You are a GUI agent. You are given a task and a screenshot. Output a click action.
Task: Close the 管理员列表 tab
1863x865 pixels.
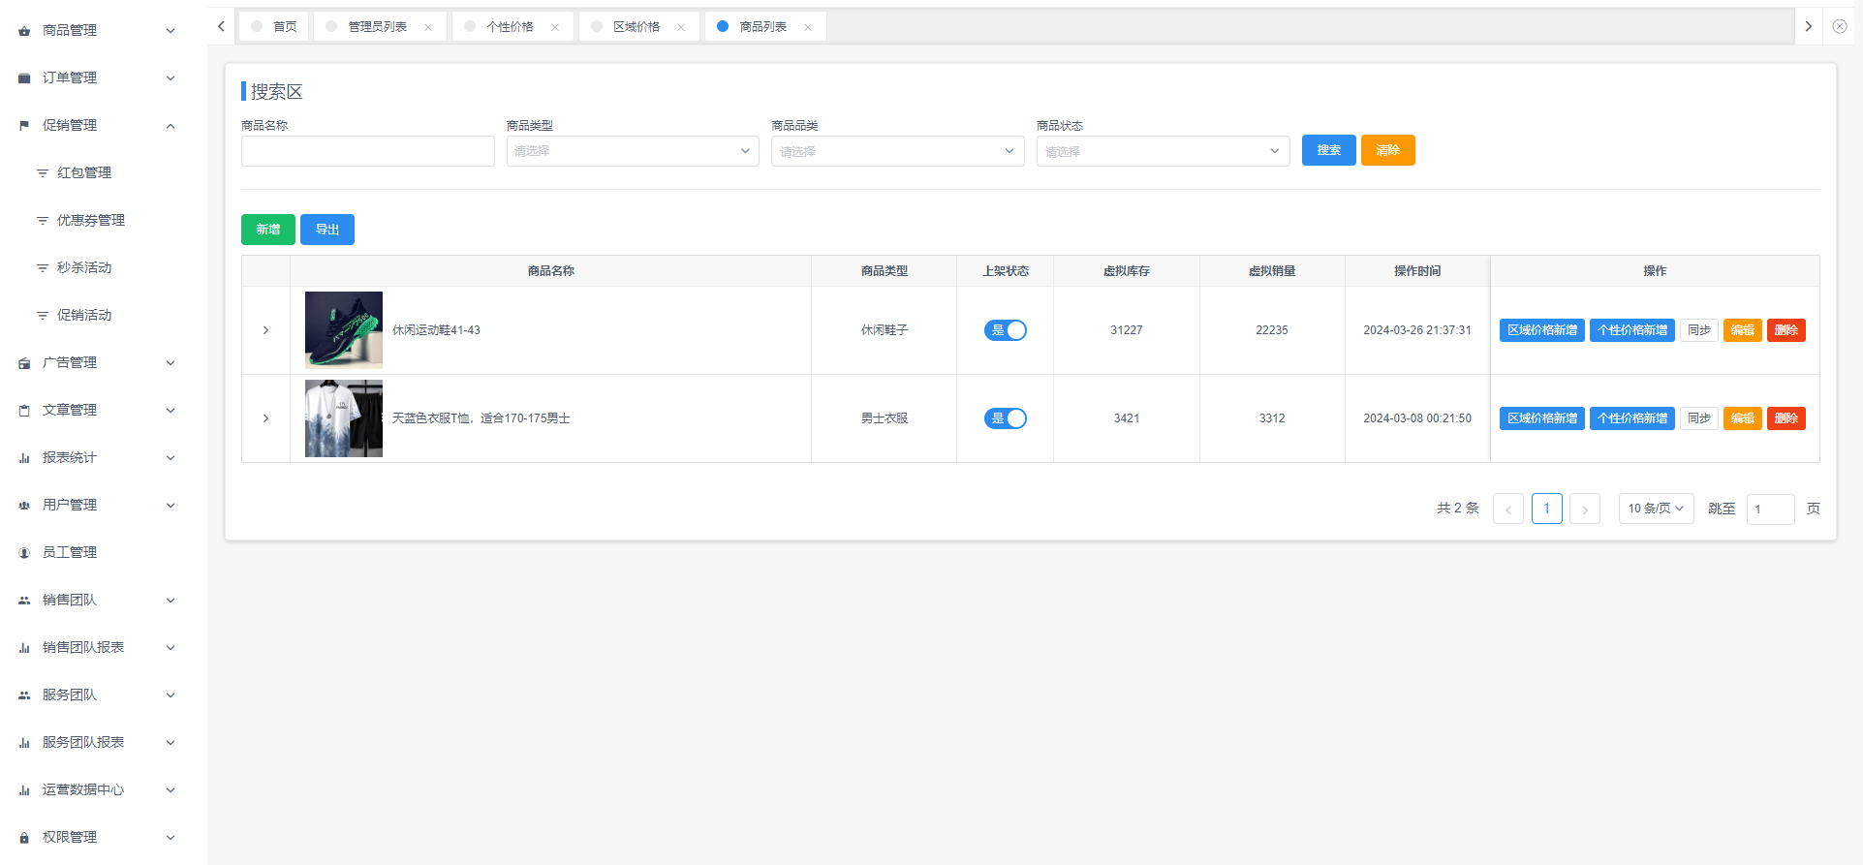(x=428, y=27)
